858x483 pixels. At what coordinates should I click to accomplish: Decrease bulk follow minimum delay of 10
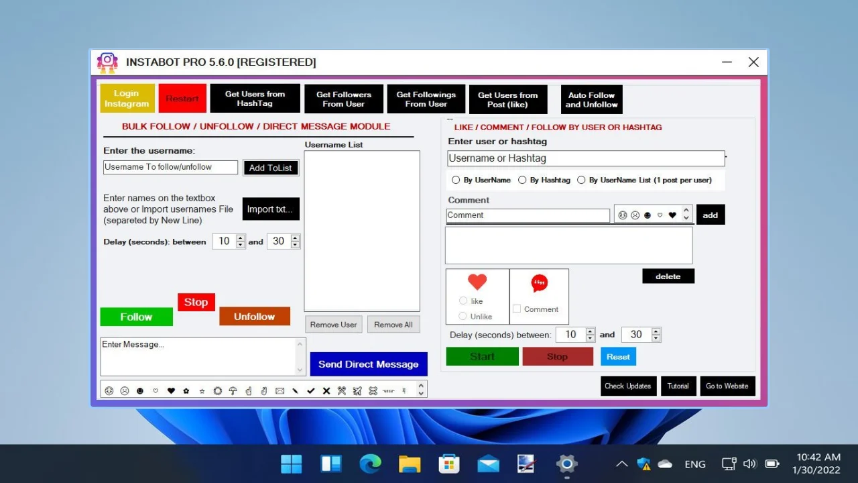(x=241, y=245)
